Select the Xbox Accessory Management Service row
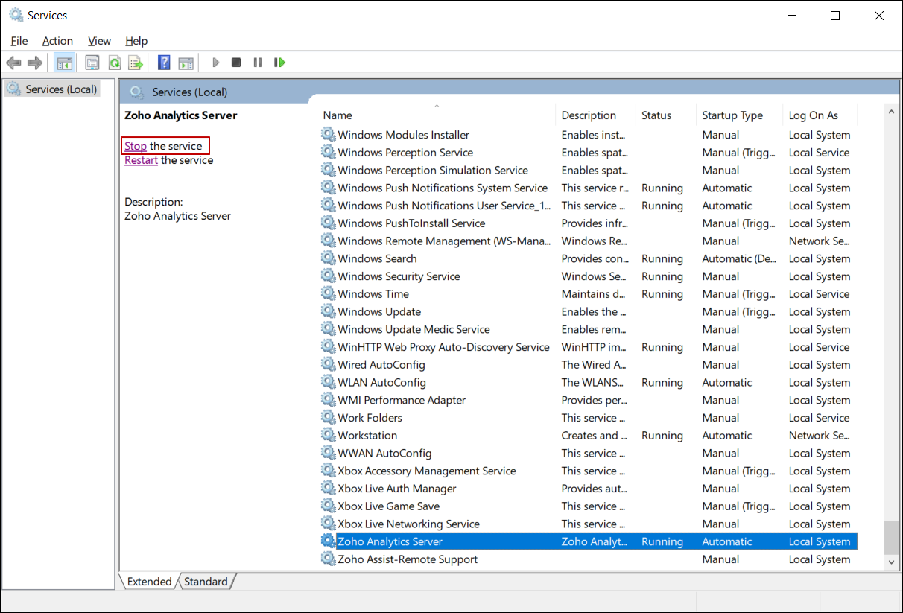The image size is (903, 613). 589,471
